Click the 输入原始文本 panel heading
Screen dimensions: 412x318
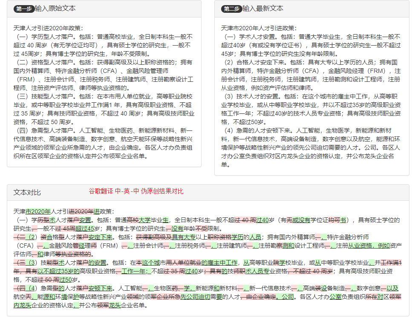coord(55,9)
